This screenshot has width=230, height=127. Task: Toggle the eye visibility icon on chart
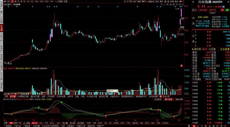pyautogui.click(x=168, y=5)
